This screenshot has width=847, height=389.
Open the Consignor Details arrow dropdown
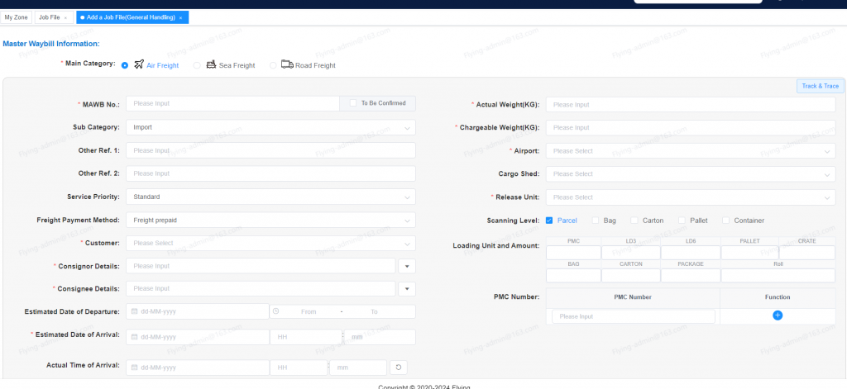(406, 266)
